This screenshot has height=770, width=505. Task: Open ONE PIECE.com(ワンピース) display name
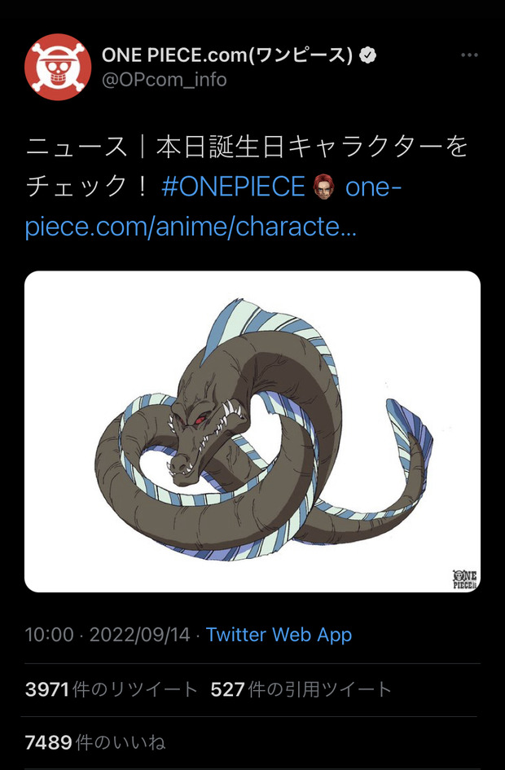(227, 55)
